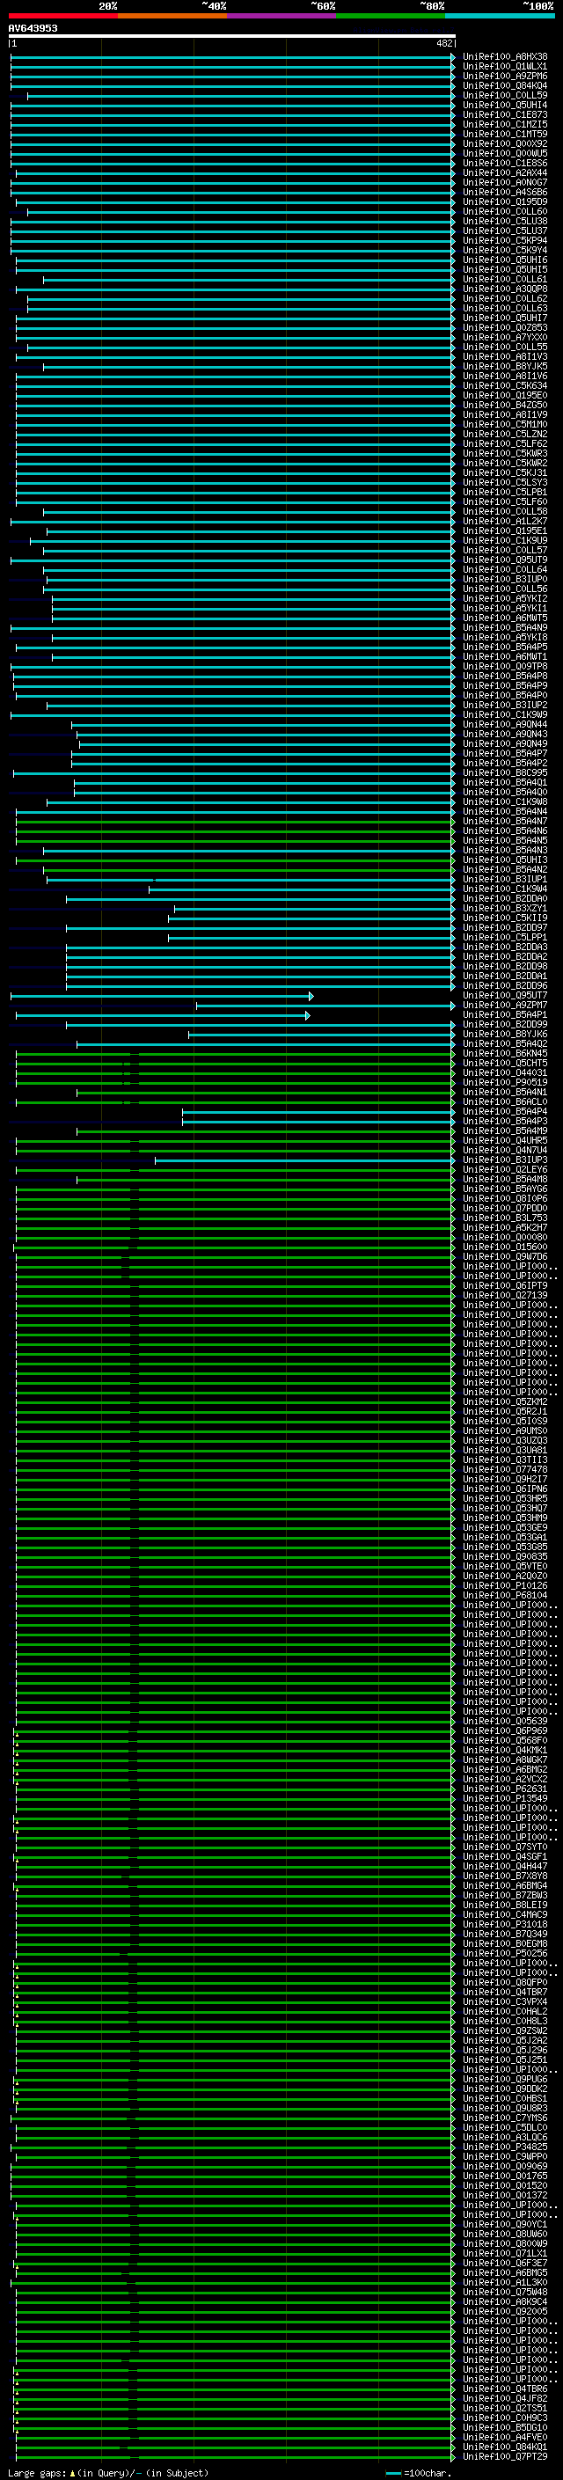
Task: Select hit label UniRef100_A6MWT5
Action: pos(505,618)
